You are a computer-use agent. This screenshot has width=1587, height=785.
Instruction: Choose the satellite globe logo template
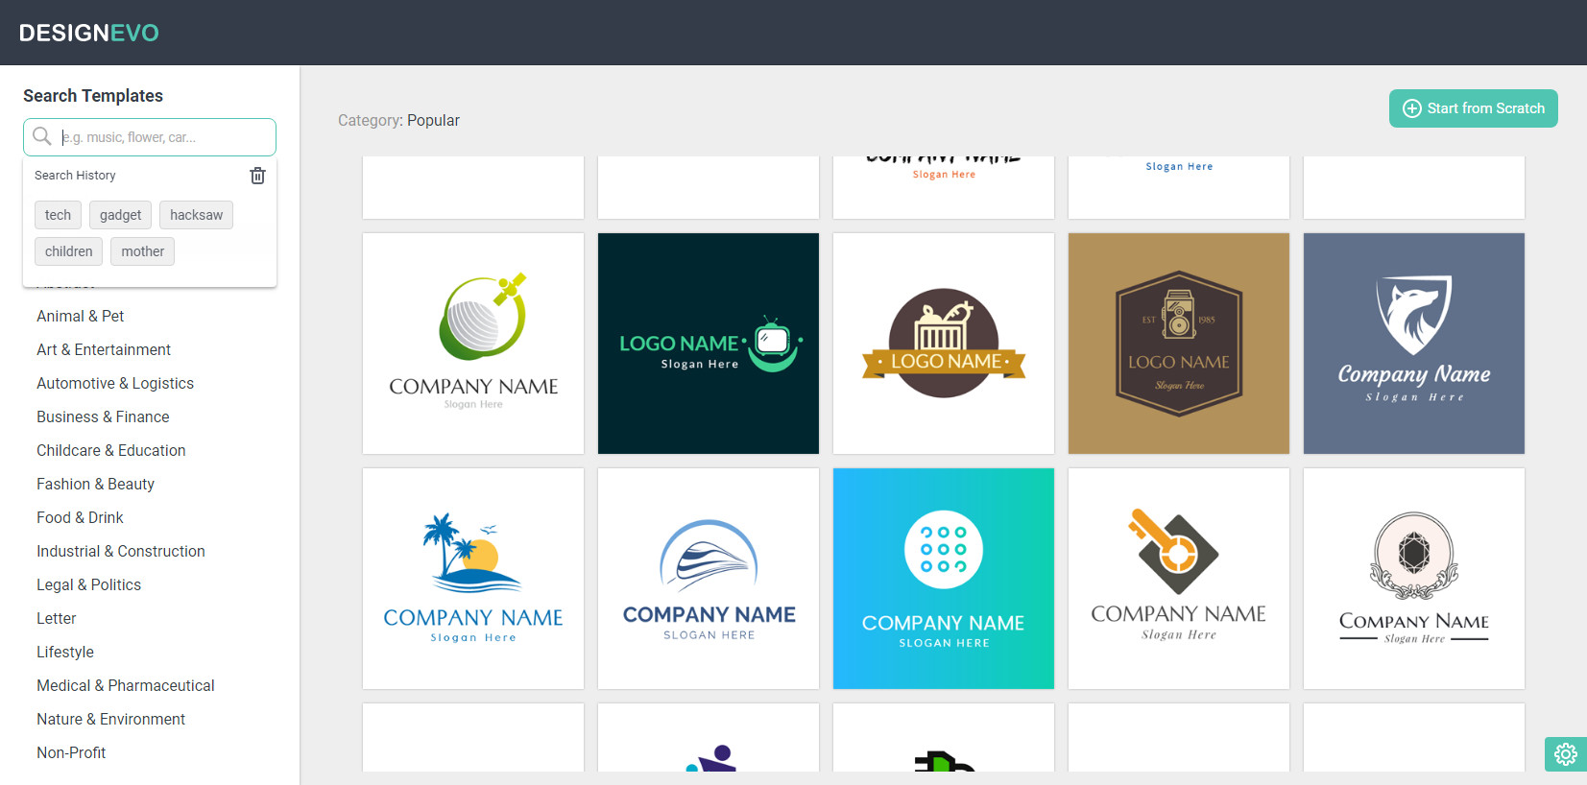[x=473, y=344]
